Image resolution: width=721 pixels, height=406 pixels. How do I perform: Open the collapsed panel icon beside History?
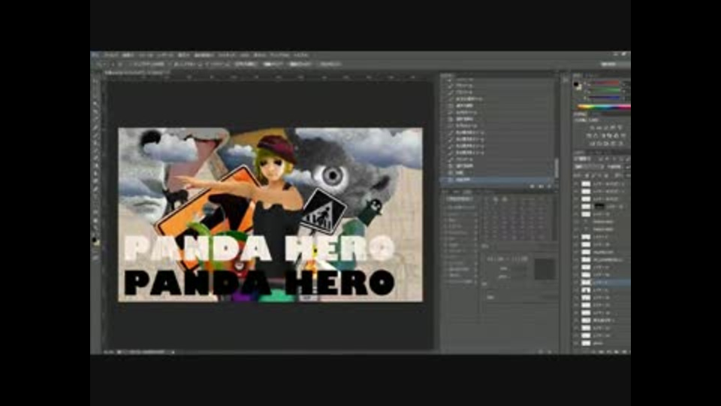(565, 80)
